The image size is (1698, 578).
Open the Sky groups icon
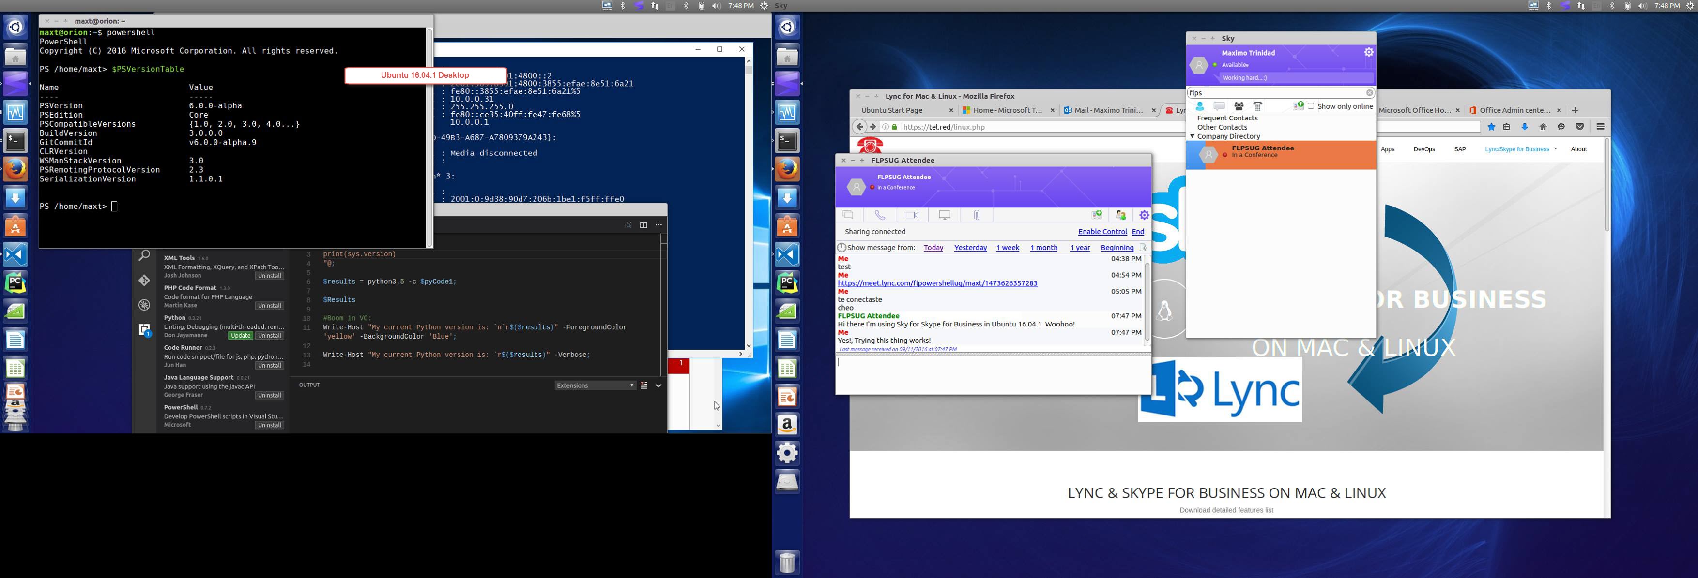pos(1239,106)
